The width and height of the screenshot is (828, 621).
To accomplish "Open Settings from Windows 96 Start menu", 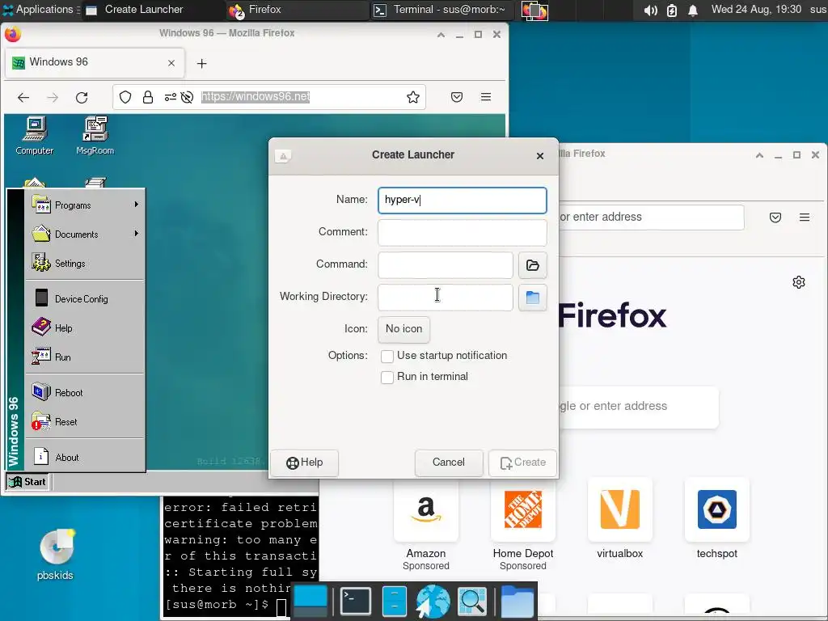I will point(84,263).
